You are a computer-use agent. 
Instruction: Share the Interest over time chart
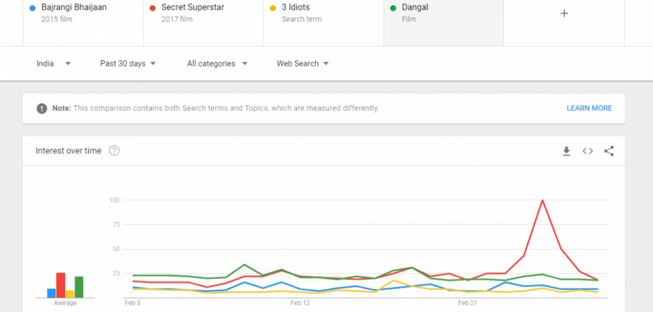[x=609, y=151]
